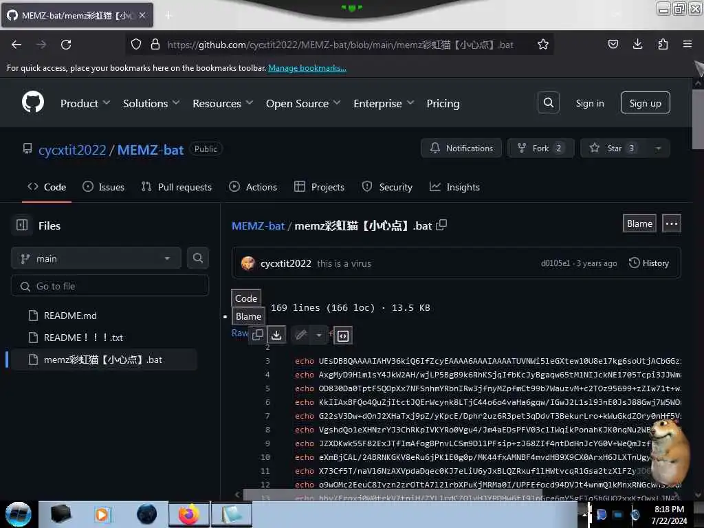The height and width of the screenshot is (528, 704).
Task: Click the Sign in link
Action: pos(589,103)
